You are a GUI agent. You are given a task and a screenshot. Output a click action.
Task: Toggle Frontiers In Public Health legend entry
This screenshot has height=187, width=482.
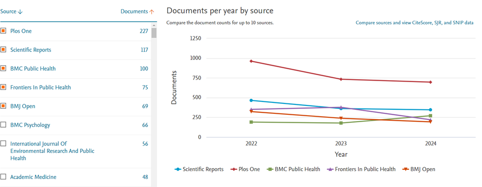(361, 169)
